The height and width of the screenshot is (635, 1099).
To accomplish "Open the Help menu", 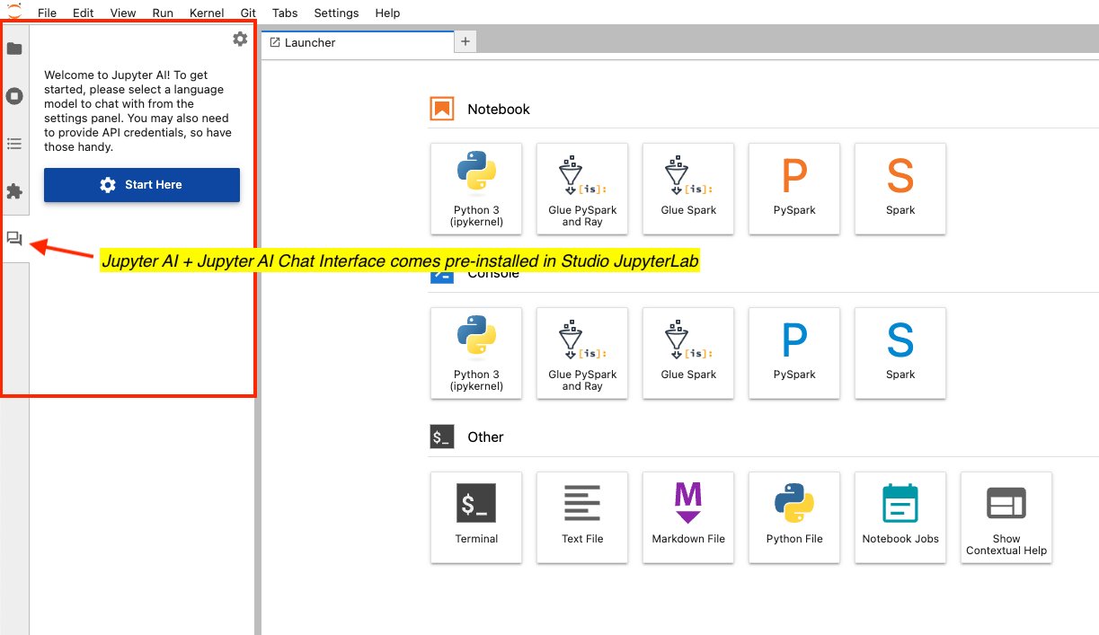I will tap(387, 13).
